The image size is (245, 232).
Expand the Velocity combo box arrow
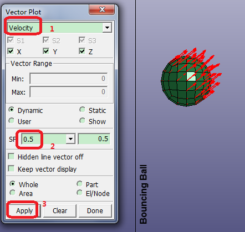(x=107, y=28)
